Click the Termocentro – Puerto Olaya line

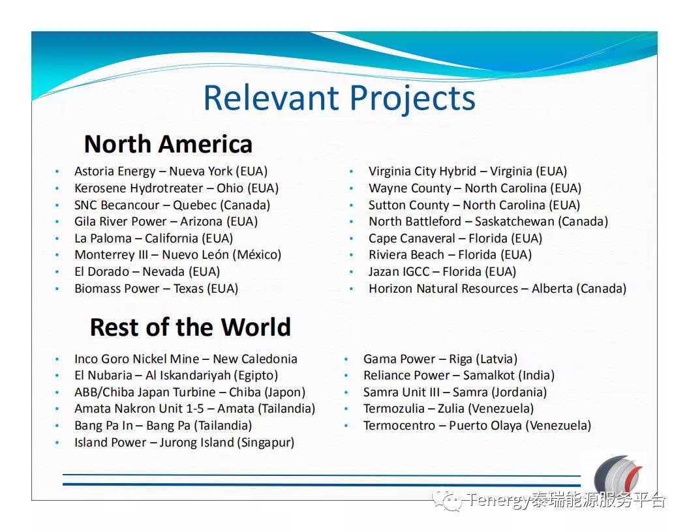[477, 426]
